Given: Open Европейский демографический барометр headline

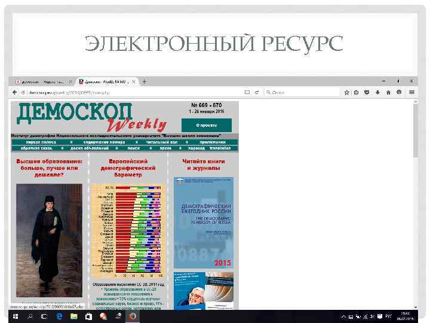Looking at the screenshot, I should [128, 168].
